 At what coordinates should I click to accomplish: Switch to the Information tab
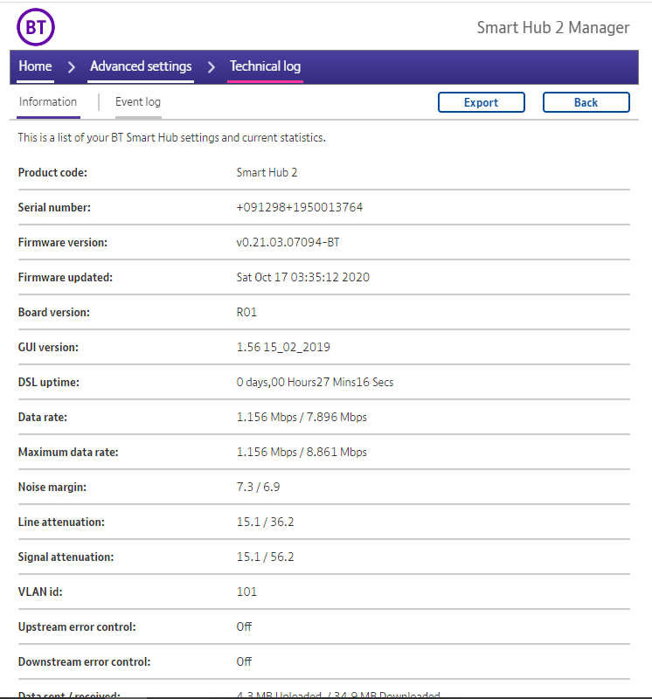pyautogui.click(x=48, y=102)
